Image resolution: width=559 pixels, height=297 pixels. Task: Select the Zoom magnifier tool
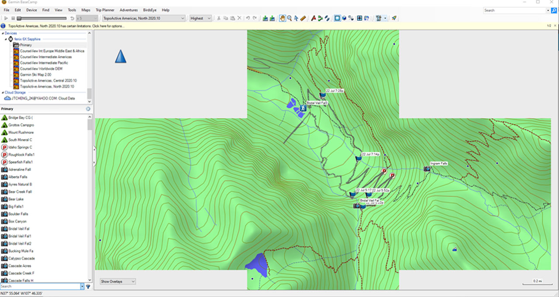click(290, 18)
